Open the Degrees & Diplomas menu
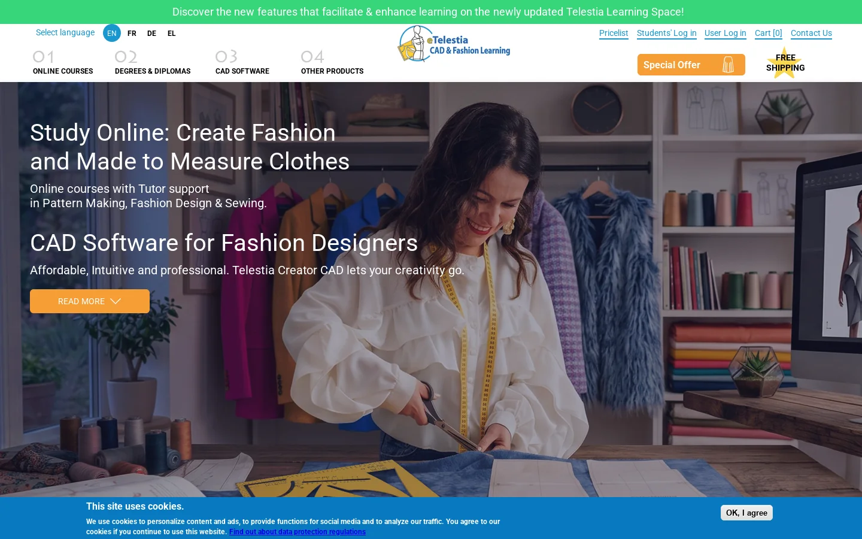The image size is (862, 539). point(153,63)
